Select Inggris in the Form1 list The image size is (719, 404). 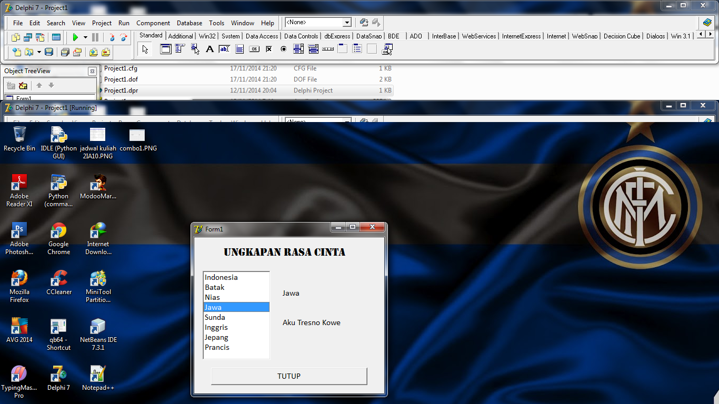point(236,327)
